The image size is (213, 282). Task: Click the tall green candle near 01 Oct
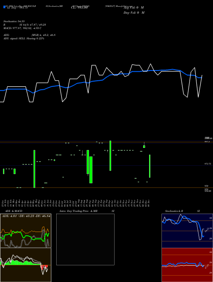pos(110,156)
